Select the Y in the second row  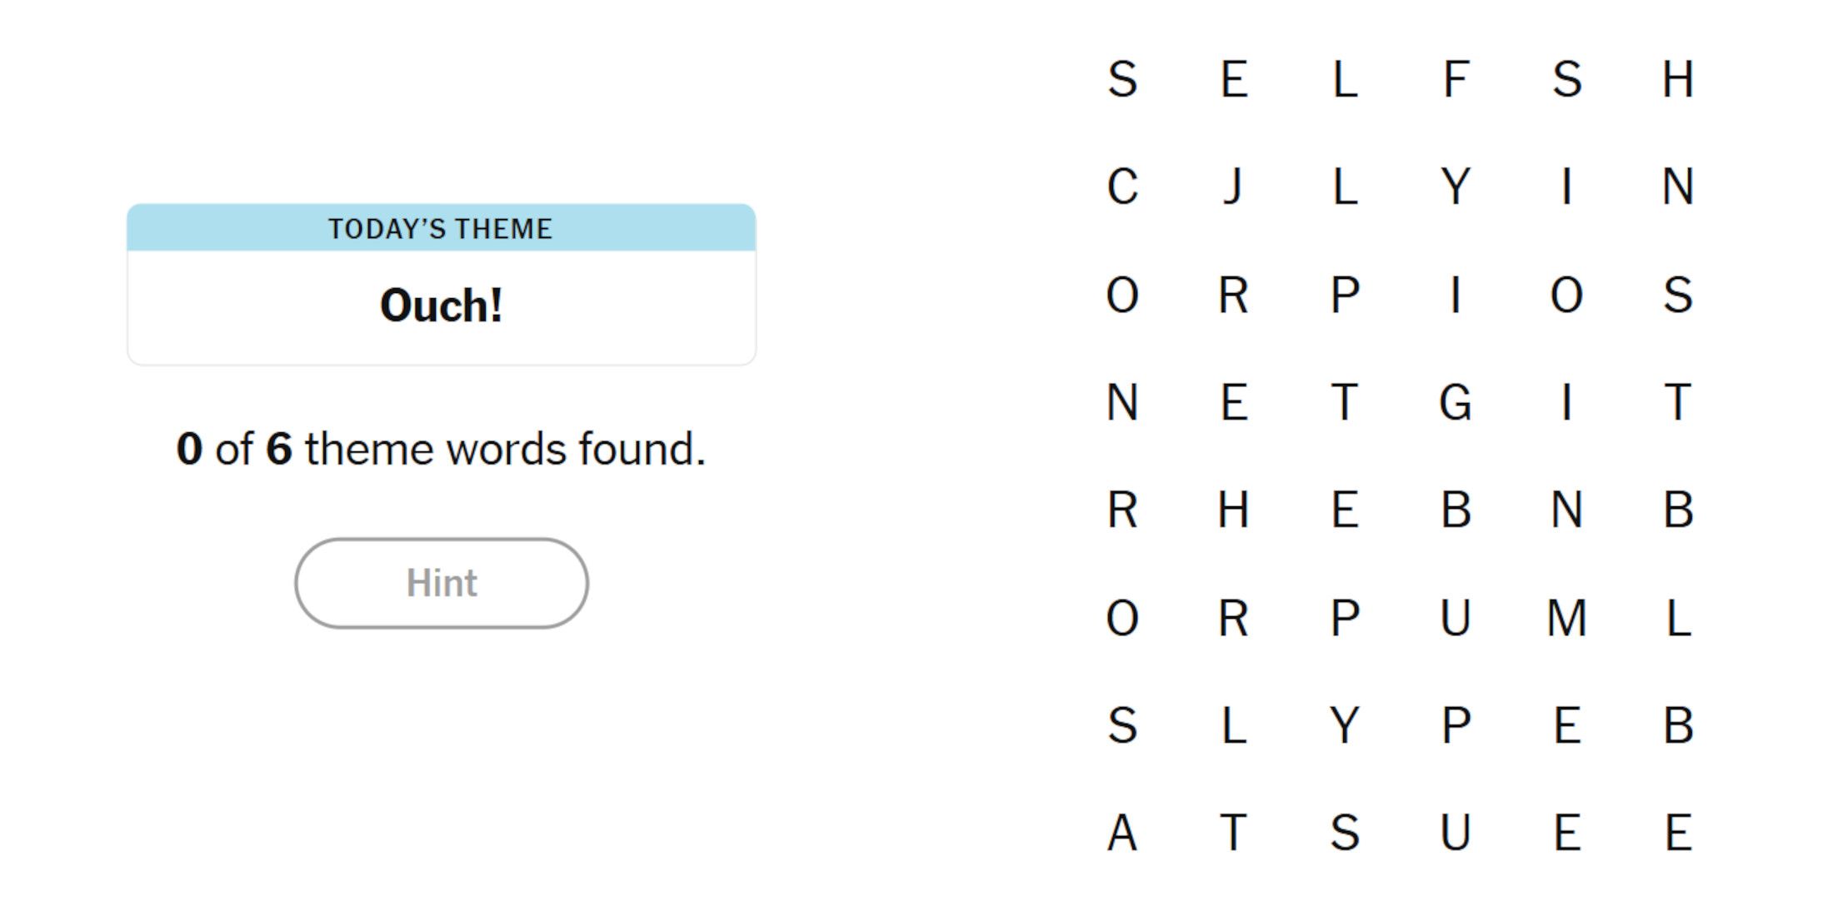pyautogui.click(x=1456, y=188)
